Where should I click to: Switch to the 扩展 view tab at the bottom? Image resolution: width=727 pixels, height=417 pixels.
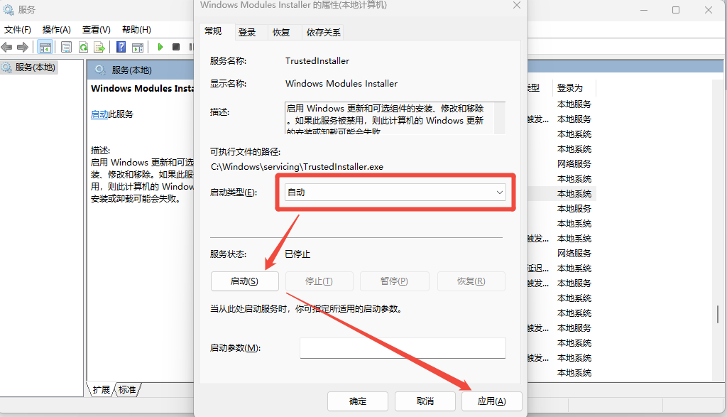point(101,389)
